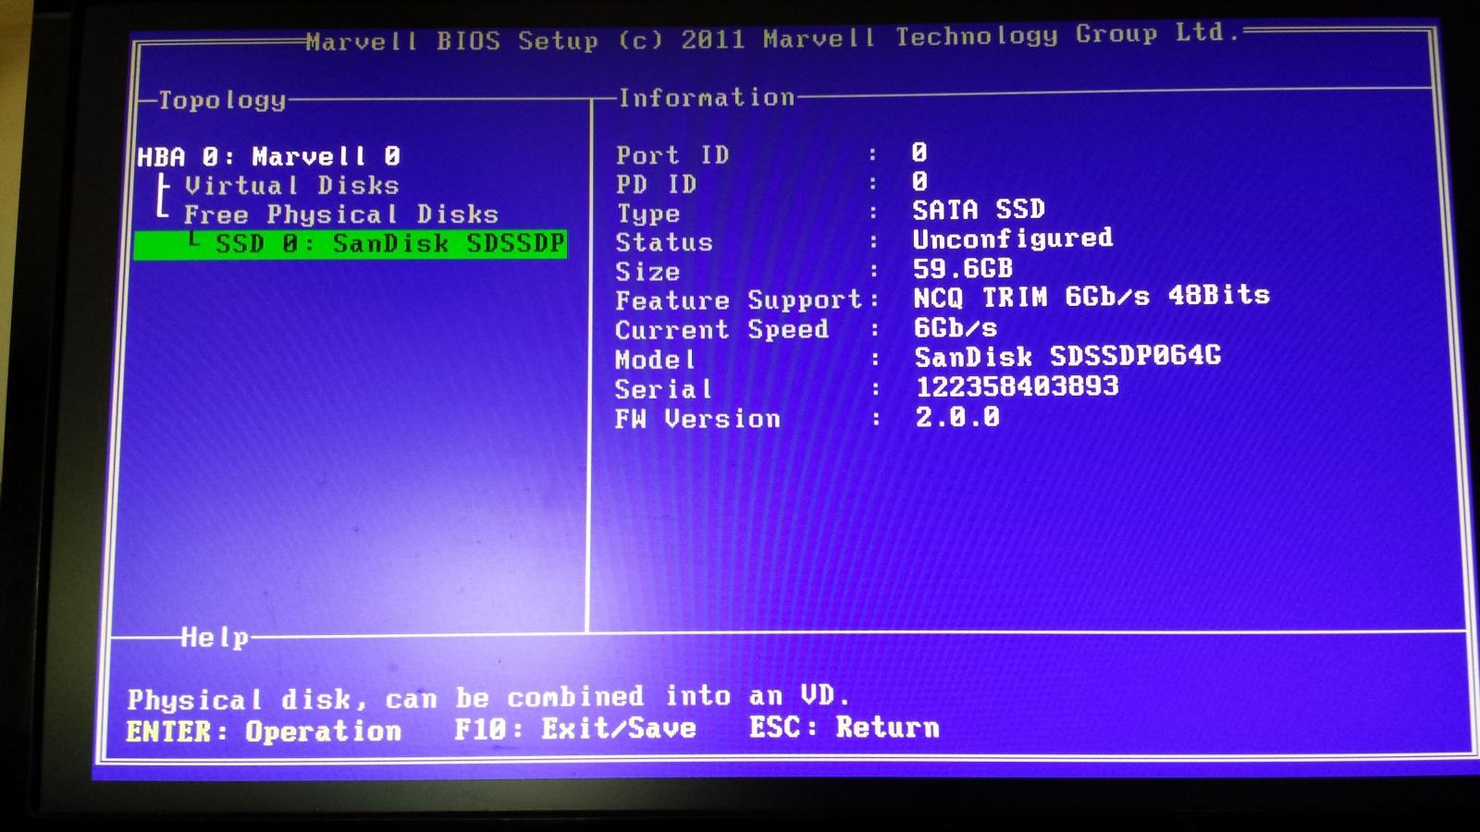Click the Physical disk help description
The width and height of the screenshot is (1480, 832).
[x=487, y=696]
